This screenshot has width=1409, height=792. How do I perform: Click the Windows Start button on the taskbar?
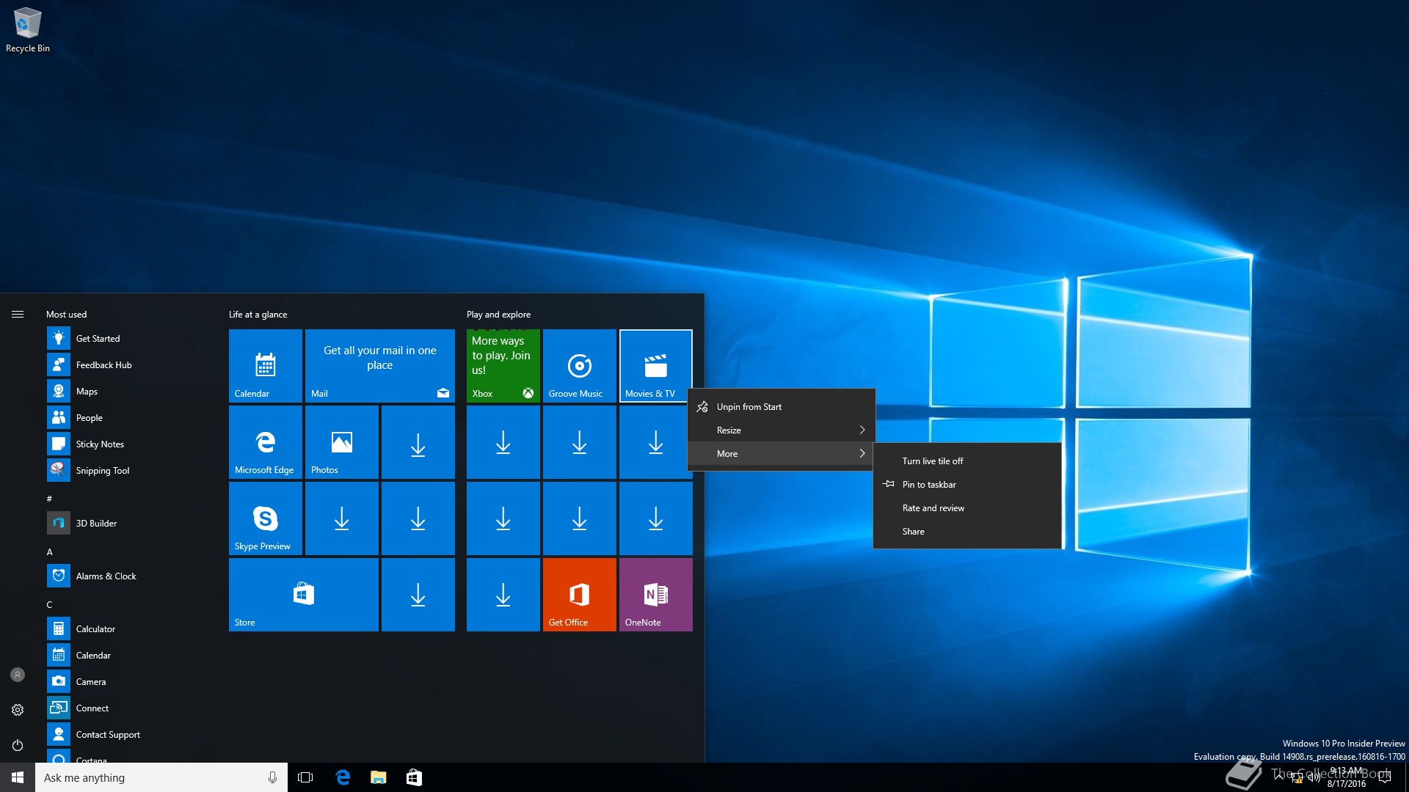[18, 777]
